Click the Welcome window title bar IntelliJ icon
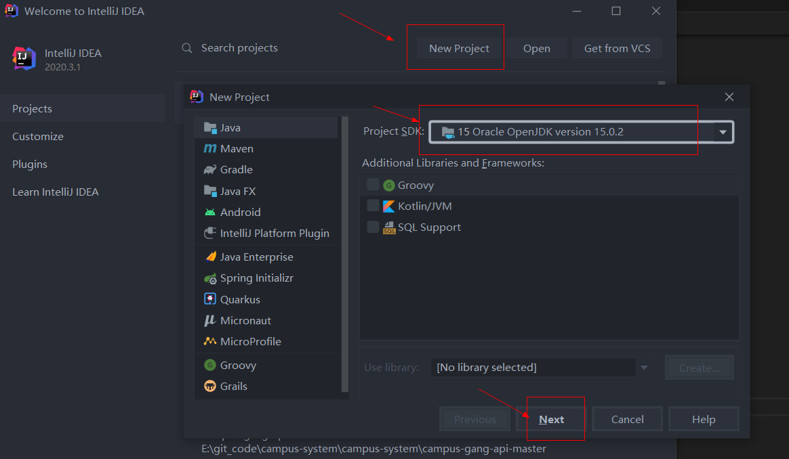Screen dimensions: 789x459 tap(11, 11)
